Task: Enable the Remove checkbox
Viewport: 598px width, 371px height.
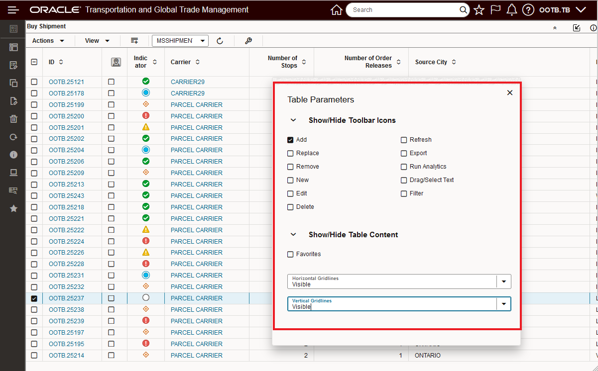Action: pyautogui.click(x=290, y=167)
